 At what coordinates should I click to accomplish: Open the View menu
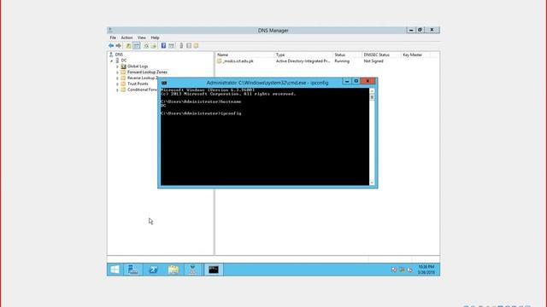142,38
